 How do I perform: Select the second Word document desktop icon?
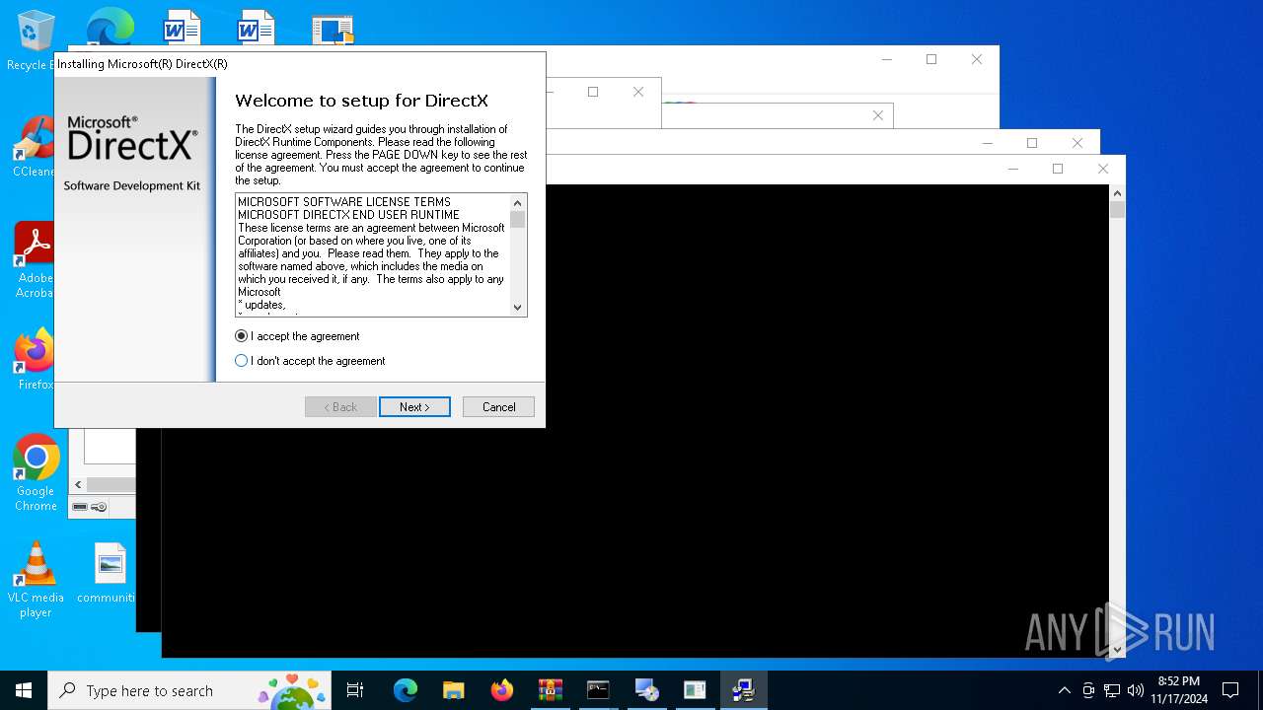(256, 28)
